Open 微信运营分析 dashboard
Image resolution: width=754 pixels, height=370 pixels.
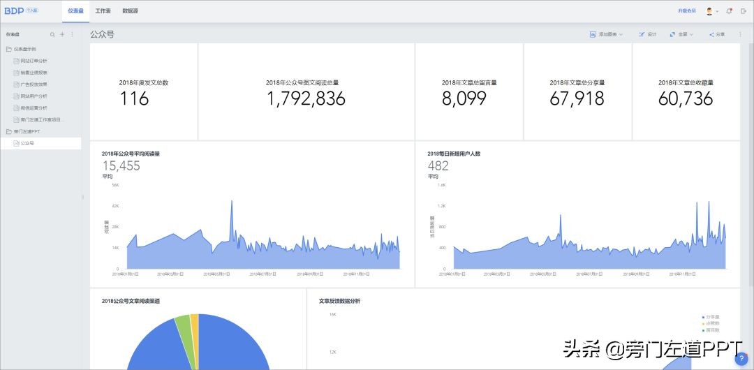[34, 108]
